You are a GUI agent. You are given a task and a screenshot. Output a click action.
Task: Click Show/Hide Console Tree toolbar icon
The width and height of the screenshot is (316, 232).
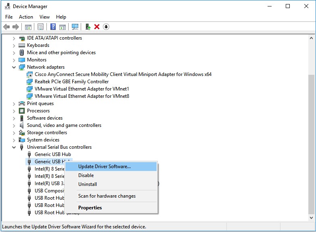point(28,27)
